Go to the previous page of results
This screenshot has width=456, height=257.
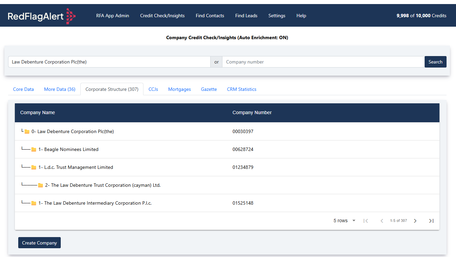(x=382, y=221)
